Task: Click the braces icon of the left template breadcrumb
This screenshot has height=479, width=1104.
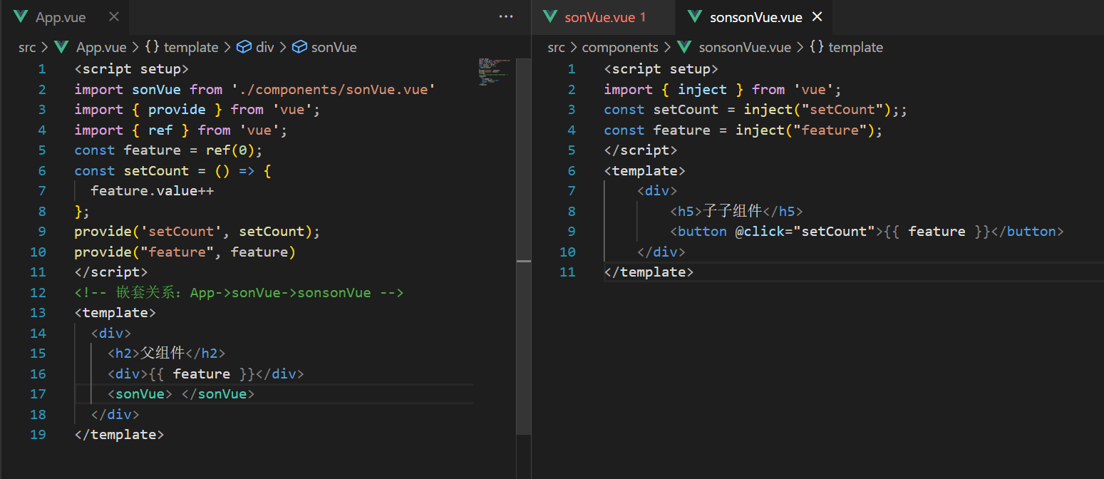Action: tap(152, 47)
